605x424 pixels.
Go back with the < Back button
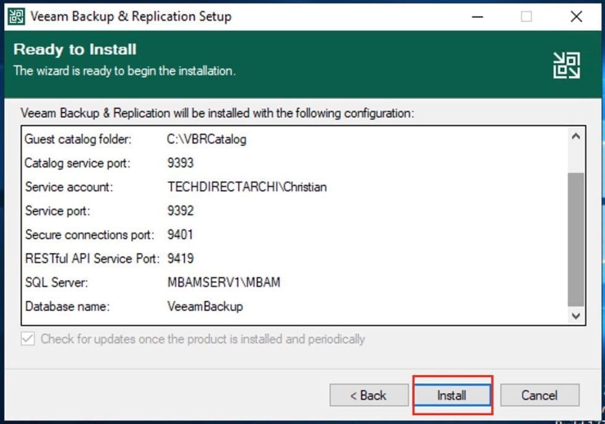point(369,395)
